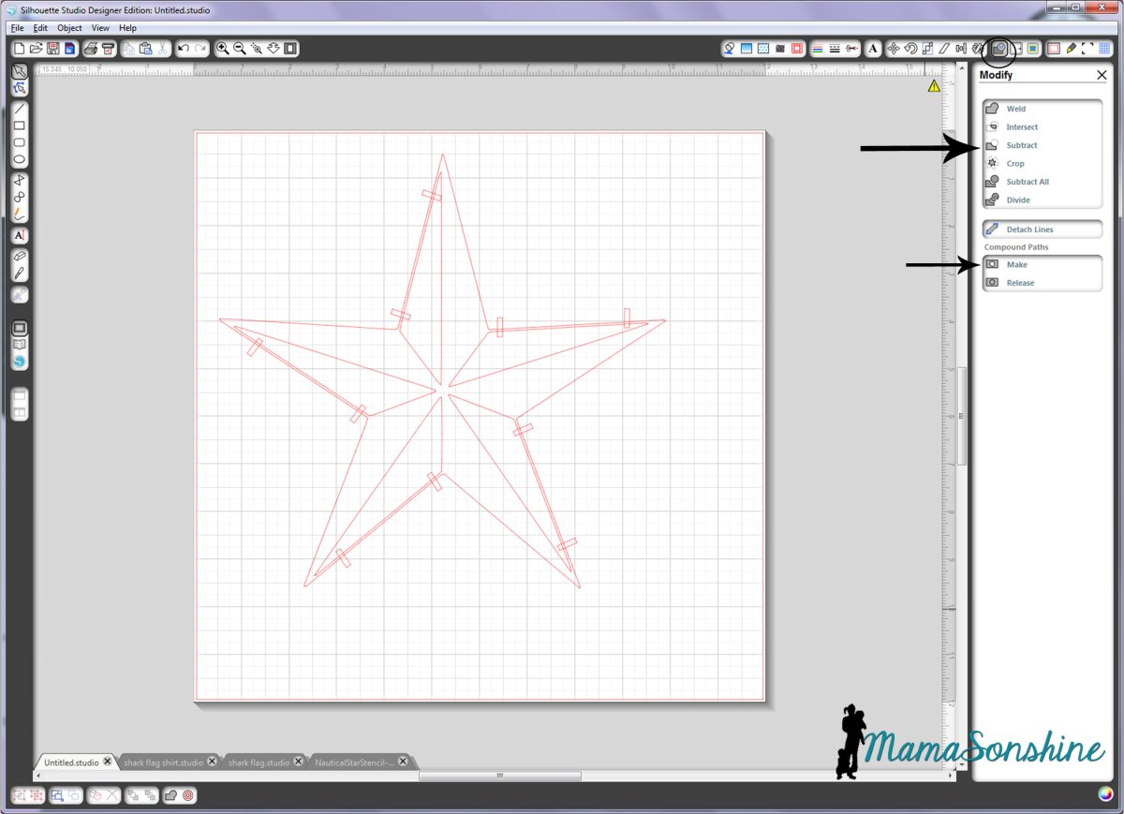
Task: Pick the Text tool
Action: pyautogui.click(x=19, y=235)
